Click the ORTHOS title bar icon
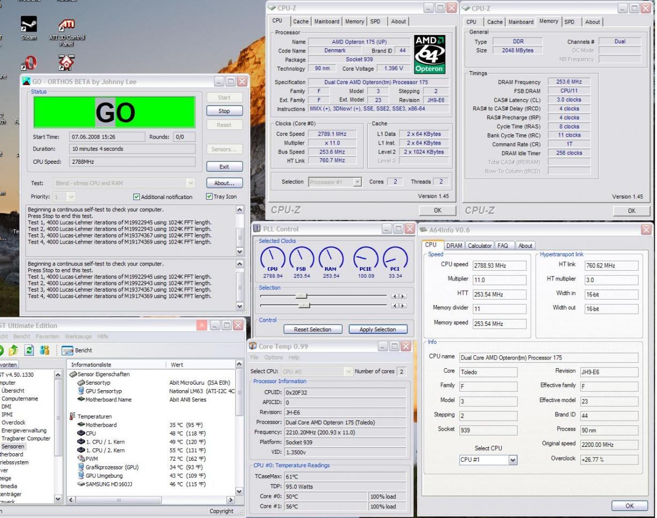Screen dimensions: 657x518 point(27,81)
